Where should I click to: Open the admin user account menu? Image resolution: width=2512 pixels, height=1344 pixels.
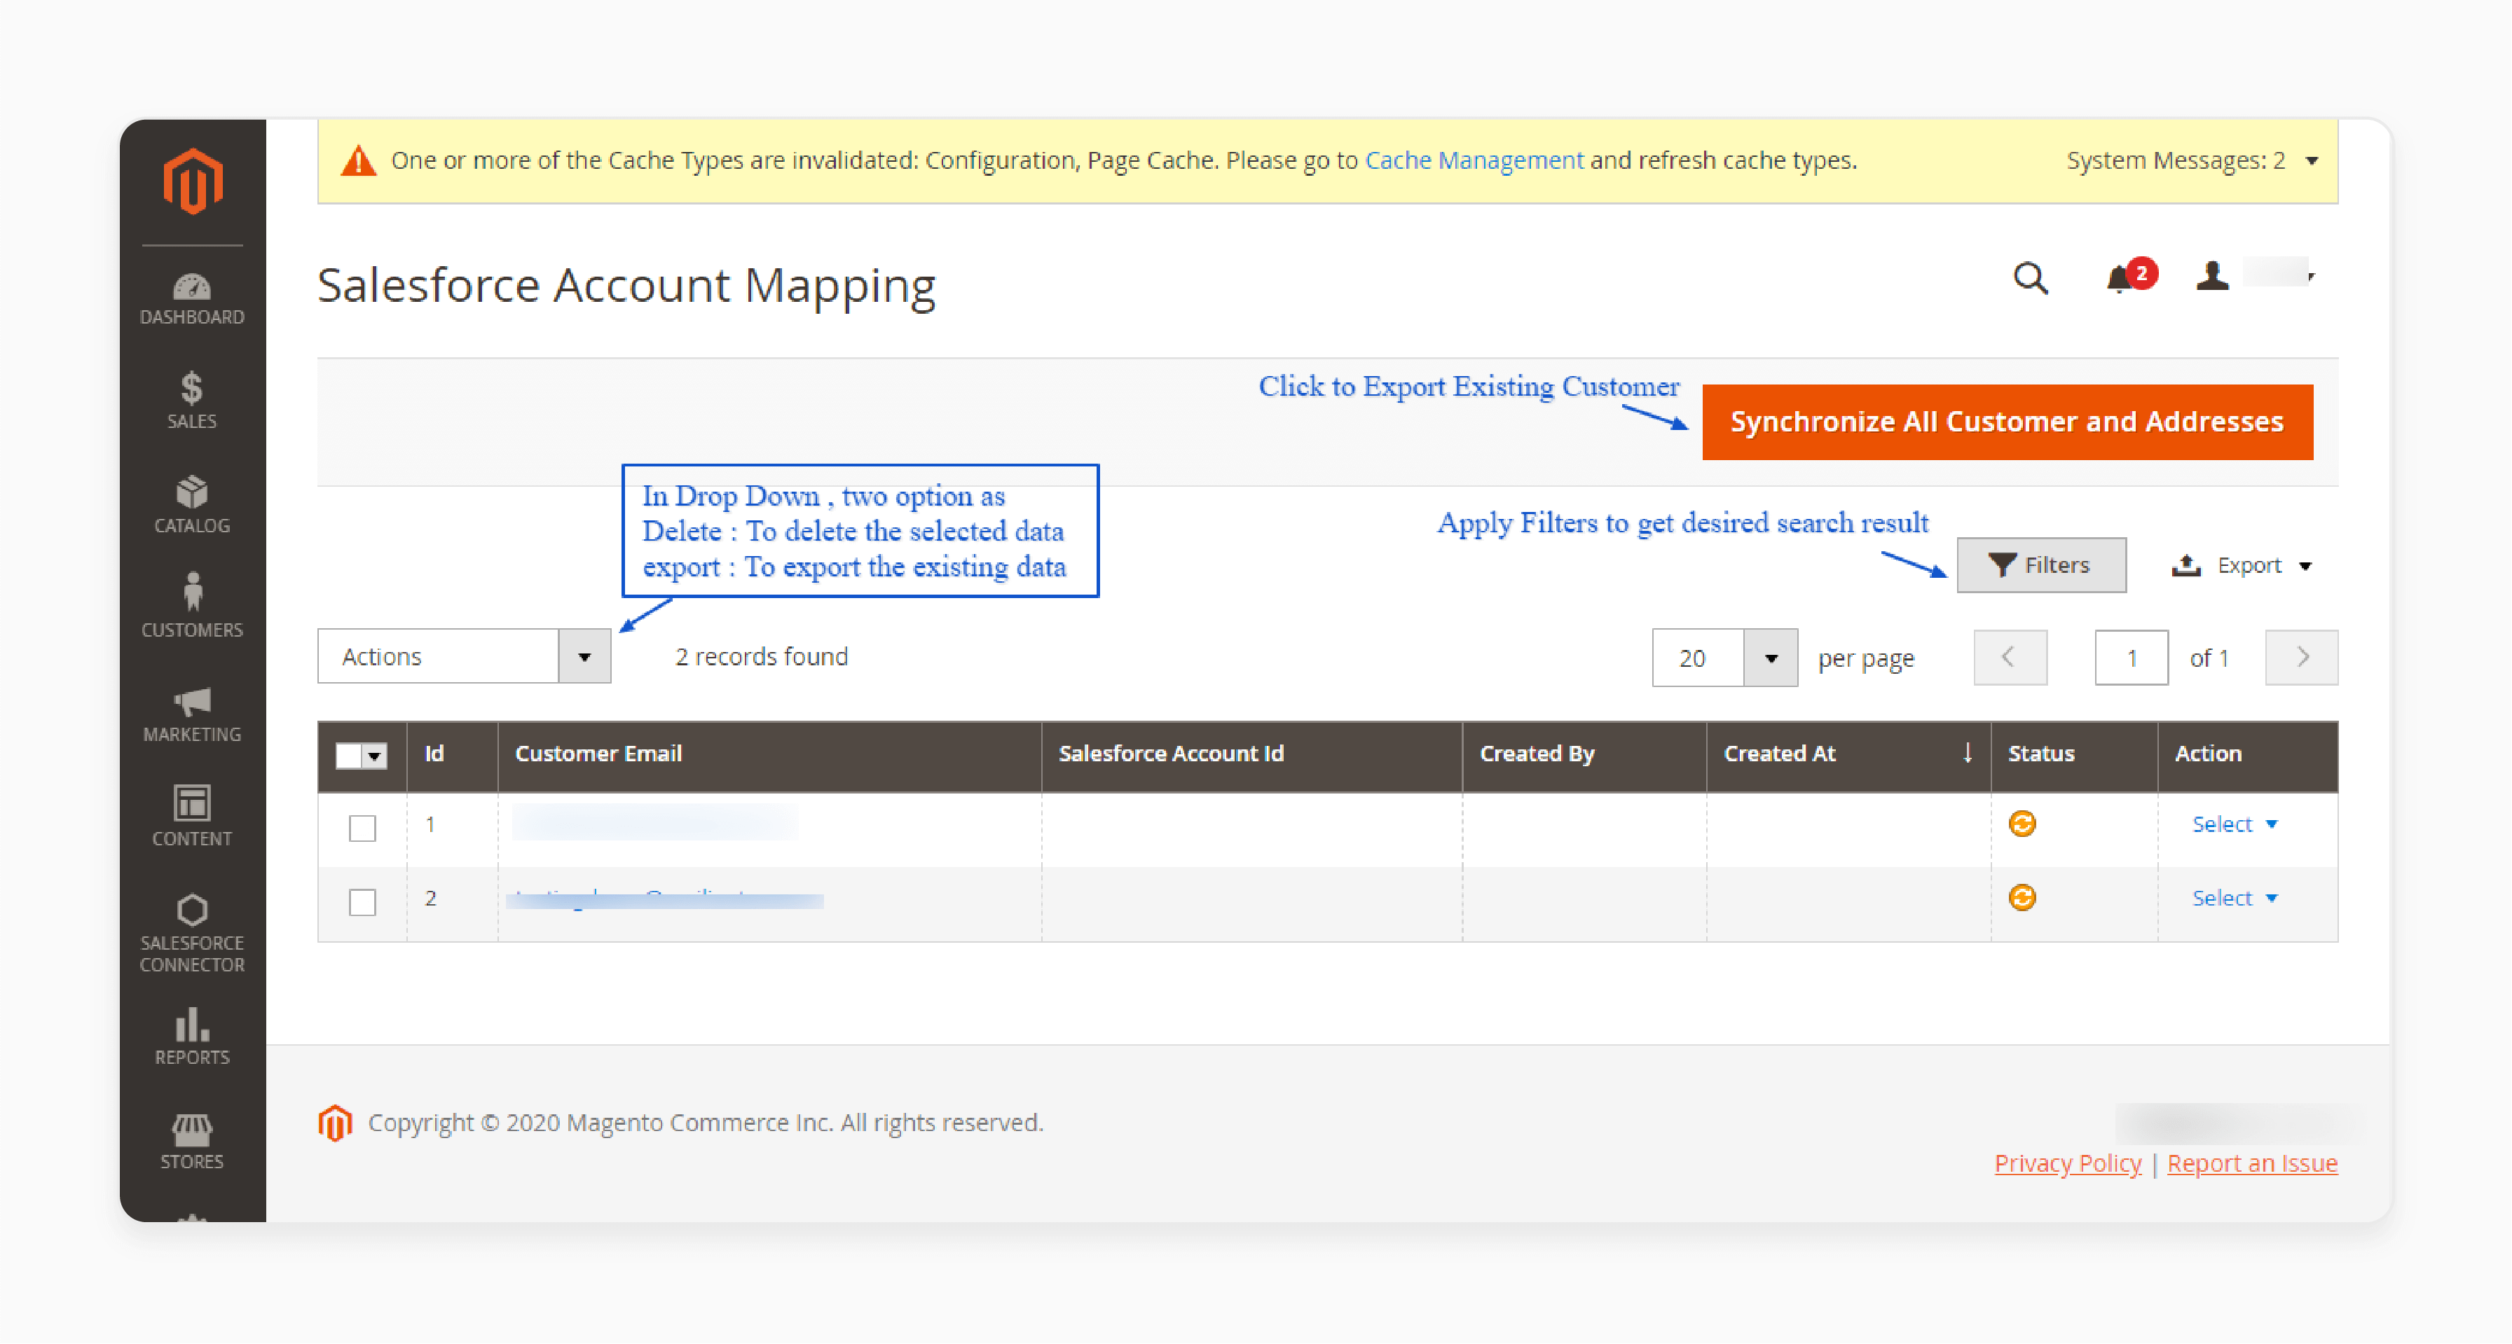[2255, 276]
